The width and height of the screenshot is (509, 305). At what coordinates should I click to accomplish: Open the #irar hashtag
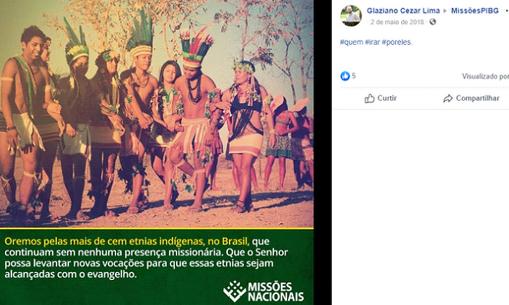[372, 42]
